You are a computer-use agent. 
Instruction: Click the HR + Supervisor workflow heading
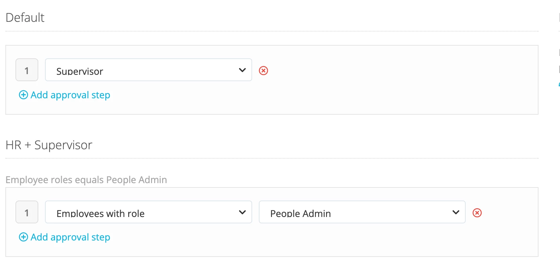click(x=49, y=145)
